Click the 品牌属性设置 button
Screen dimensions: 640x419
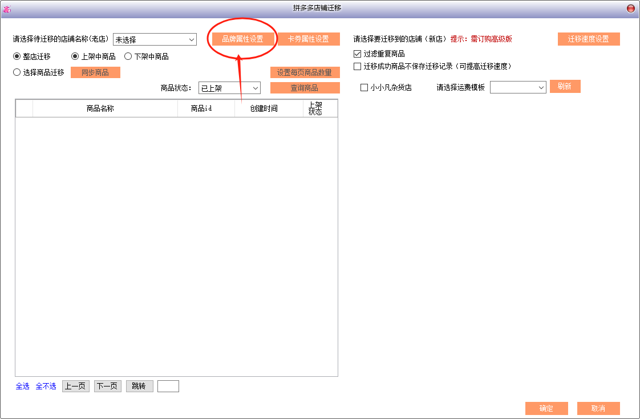[242, 39]
